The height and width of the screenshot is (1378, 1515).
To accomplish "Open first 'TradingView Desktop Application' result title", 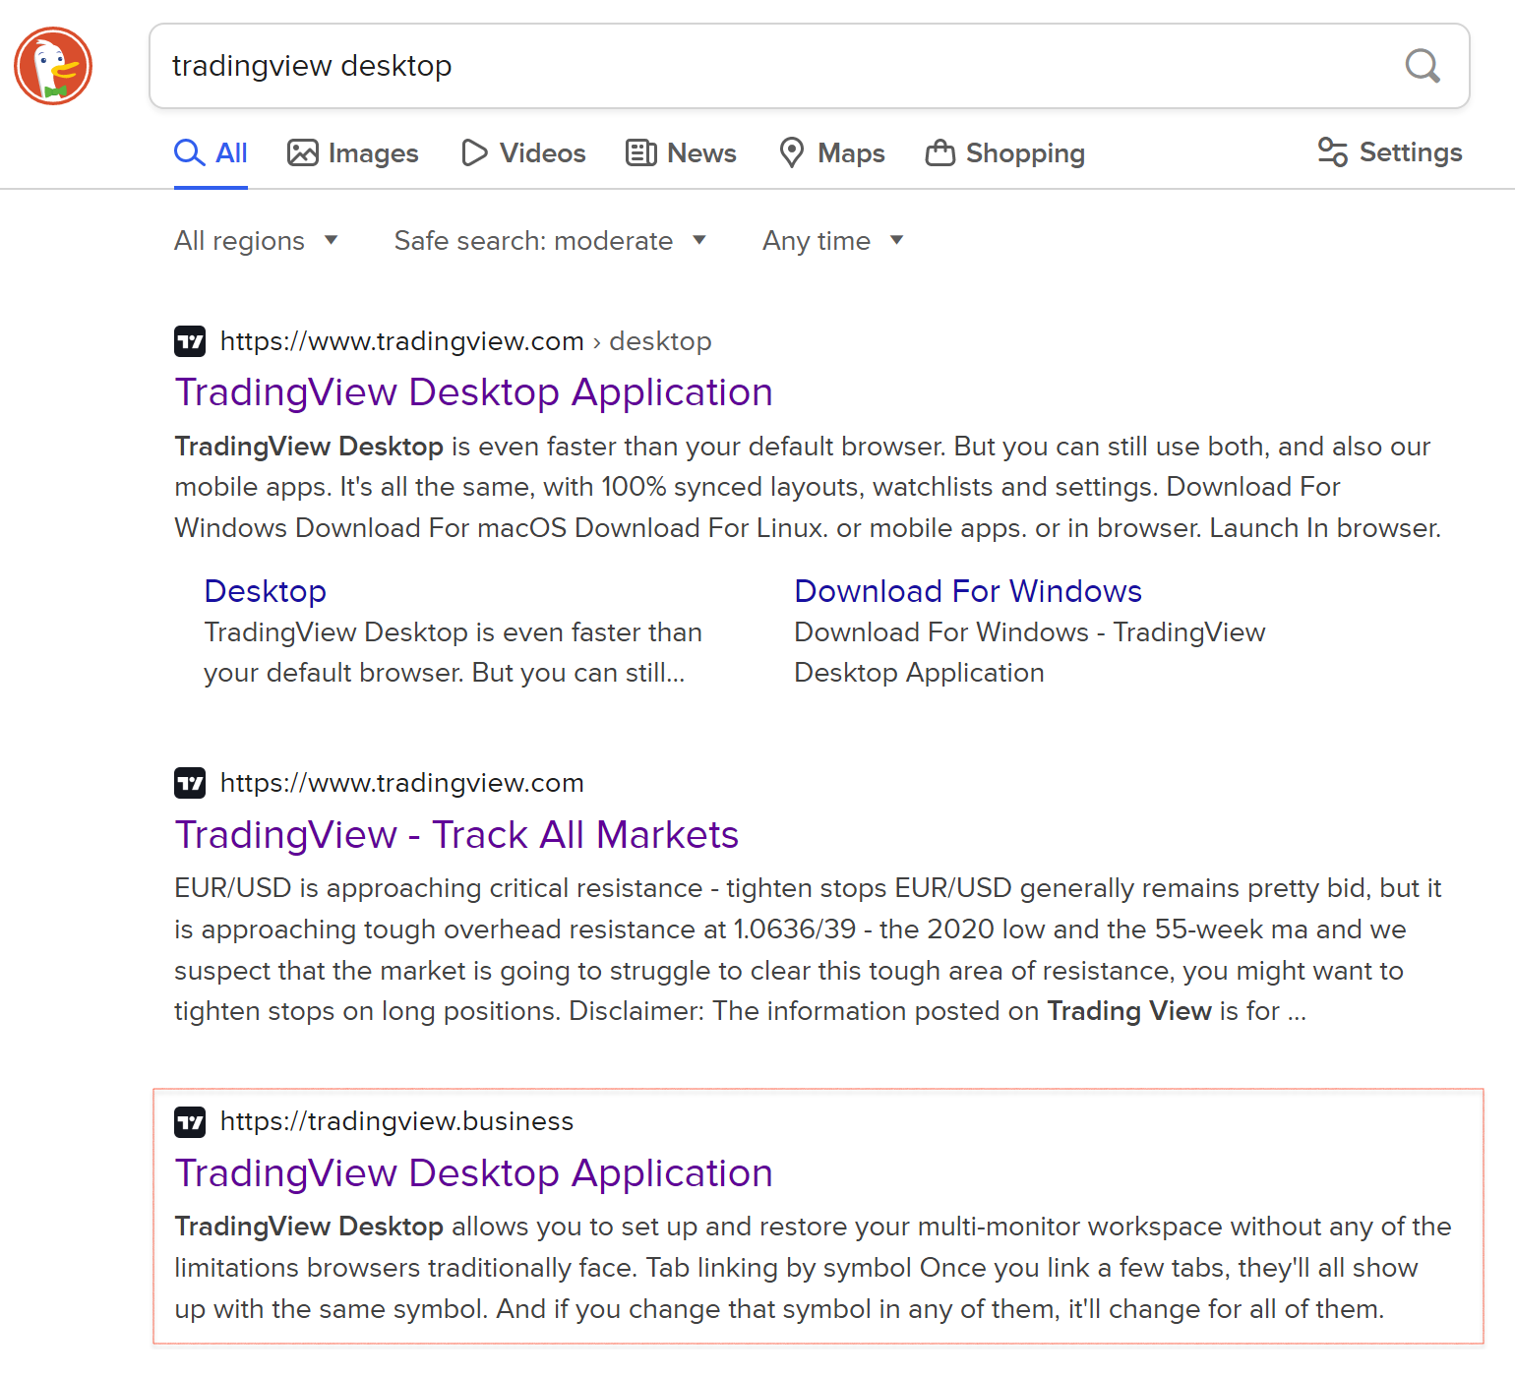I will coord(474,392).
